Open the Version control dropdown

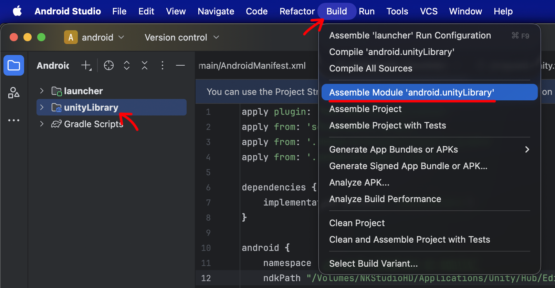182,37
